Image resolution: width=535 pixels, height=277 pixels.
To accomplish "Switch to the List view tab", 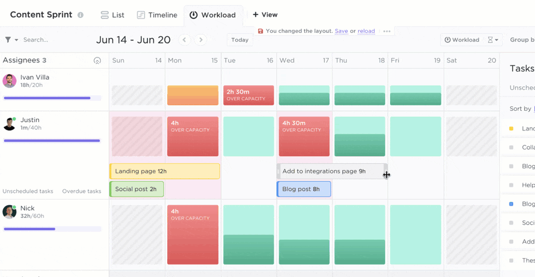I will coord(113,15).
